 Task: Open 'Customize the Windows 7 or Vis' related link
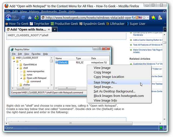(x=148, y=64)
